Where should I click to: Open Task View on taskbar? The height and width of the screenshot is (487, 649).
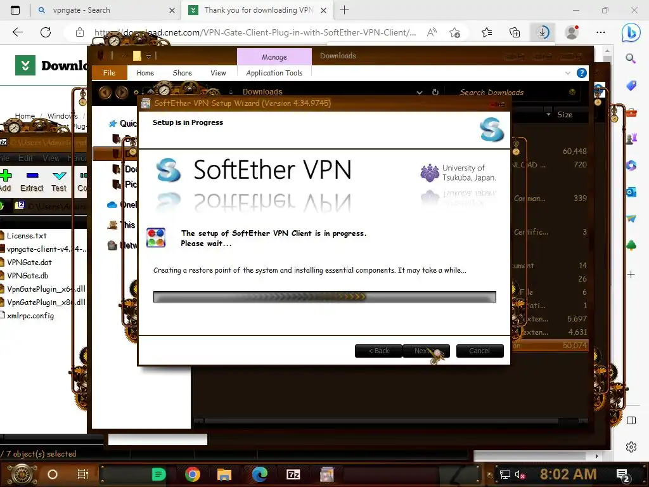click(x=83, y=474)
